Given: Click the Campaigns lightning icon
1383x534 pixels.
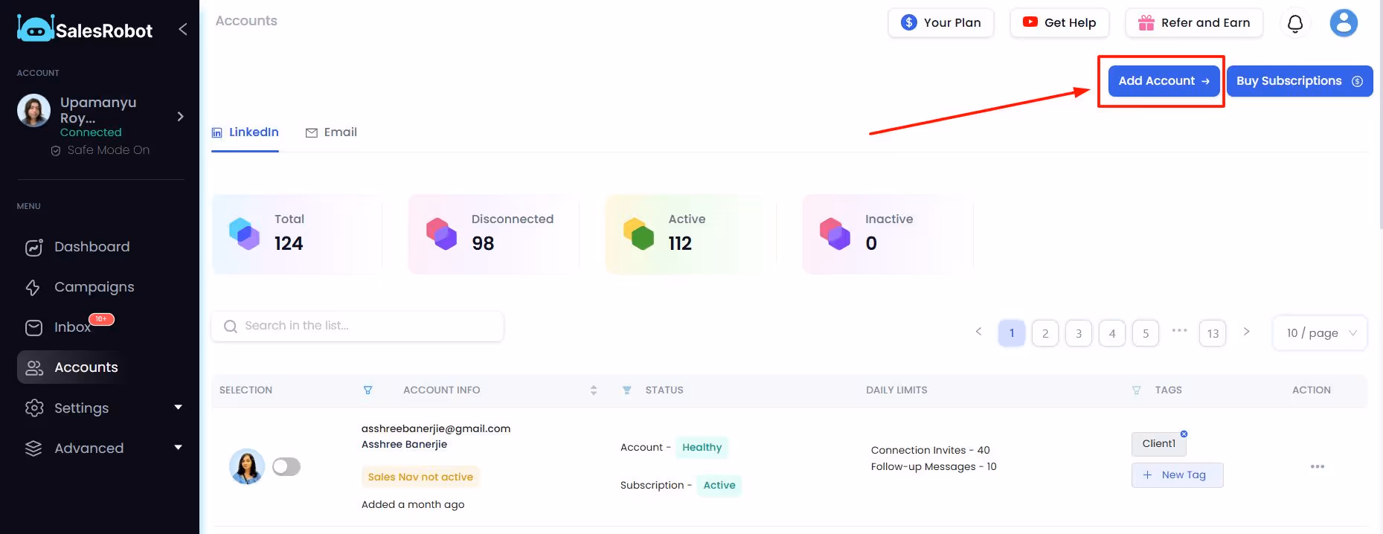Looking at the screenshot, I should coord(33,287).
